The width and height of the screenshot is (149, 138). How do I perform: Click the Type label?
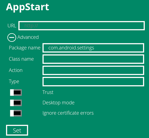coord(14,82)
